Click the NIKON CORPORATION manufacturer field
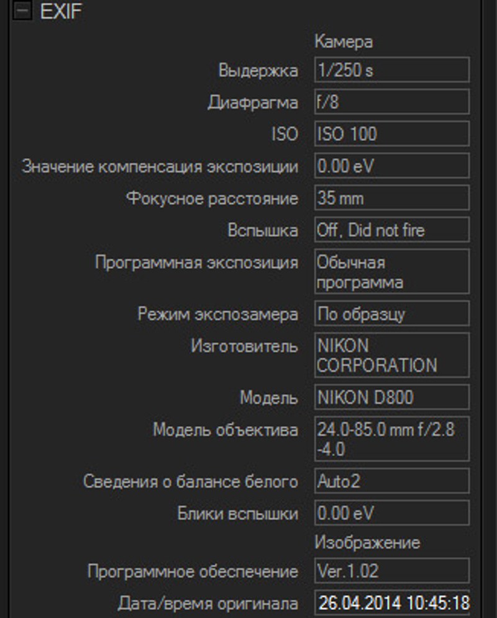 [391, 355]
